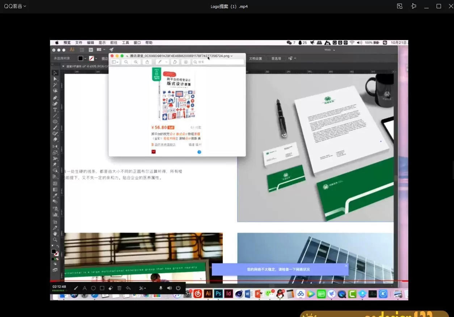Image resolution: width=454 pixels, height=317 pixels.
Task: Click the 搜索 search field in Preview
Action: (x=218, y=62)
